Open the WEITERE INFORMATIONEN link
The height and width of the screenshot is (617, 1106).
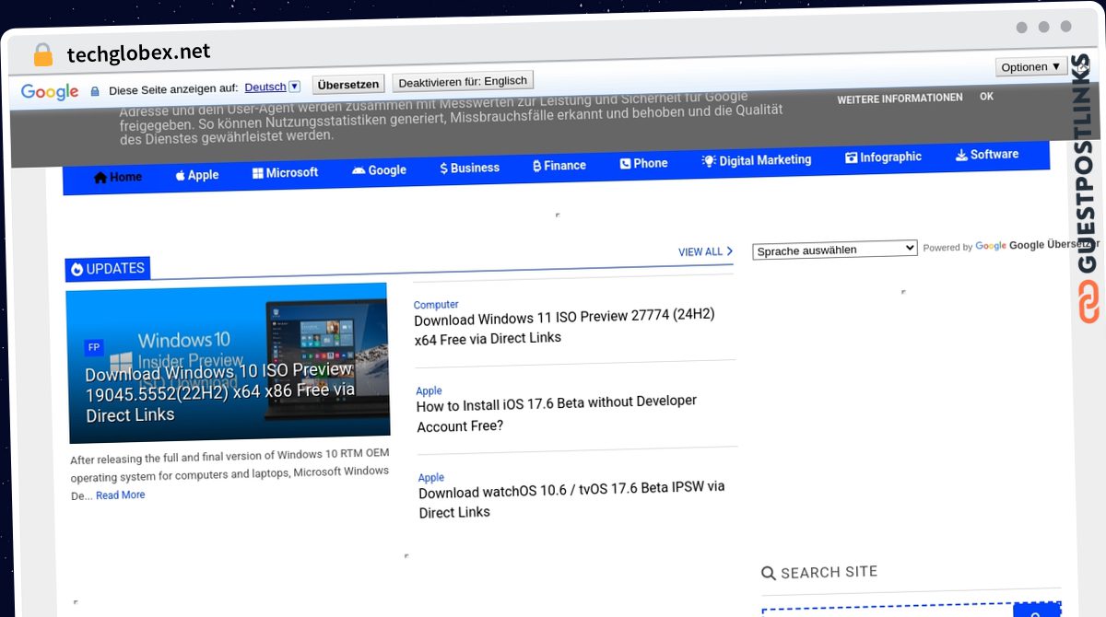click(x=900, y=98)
